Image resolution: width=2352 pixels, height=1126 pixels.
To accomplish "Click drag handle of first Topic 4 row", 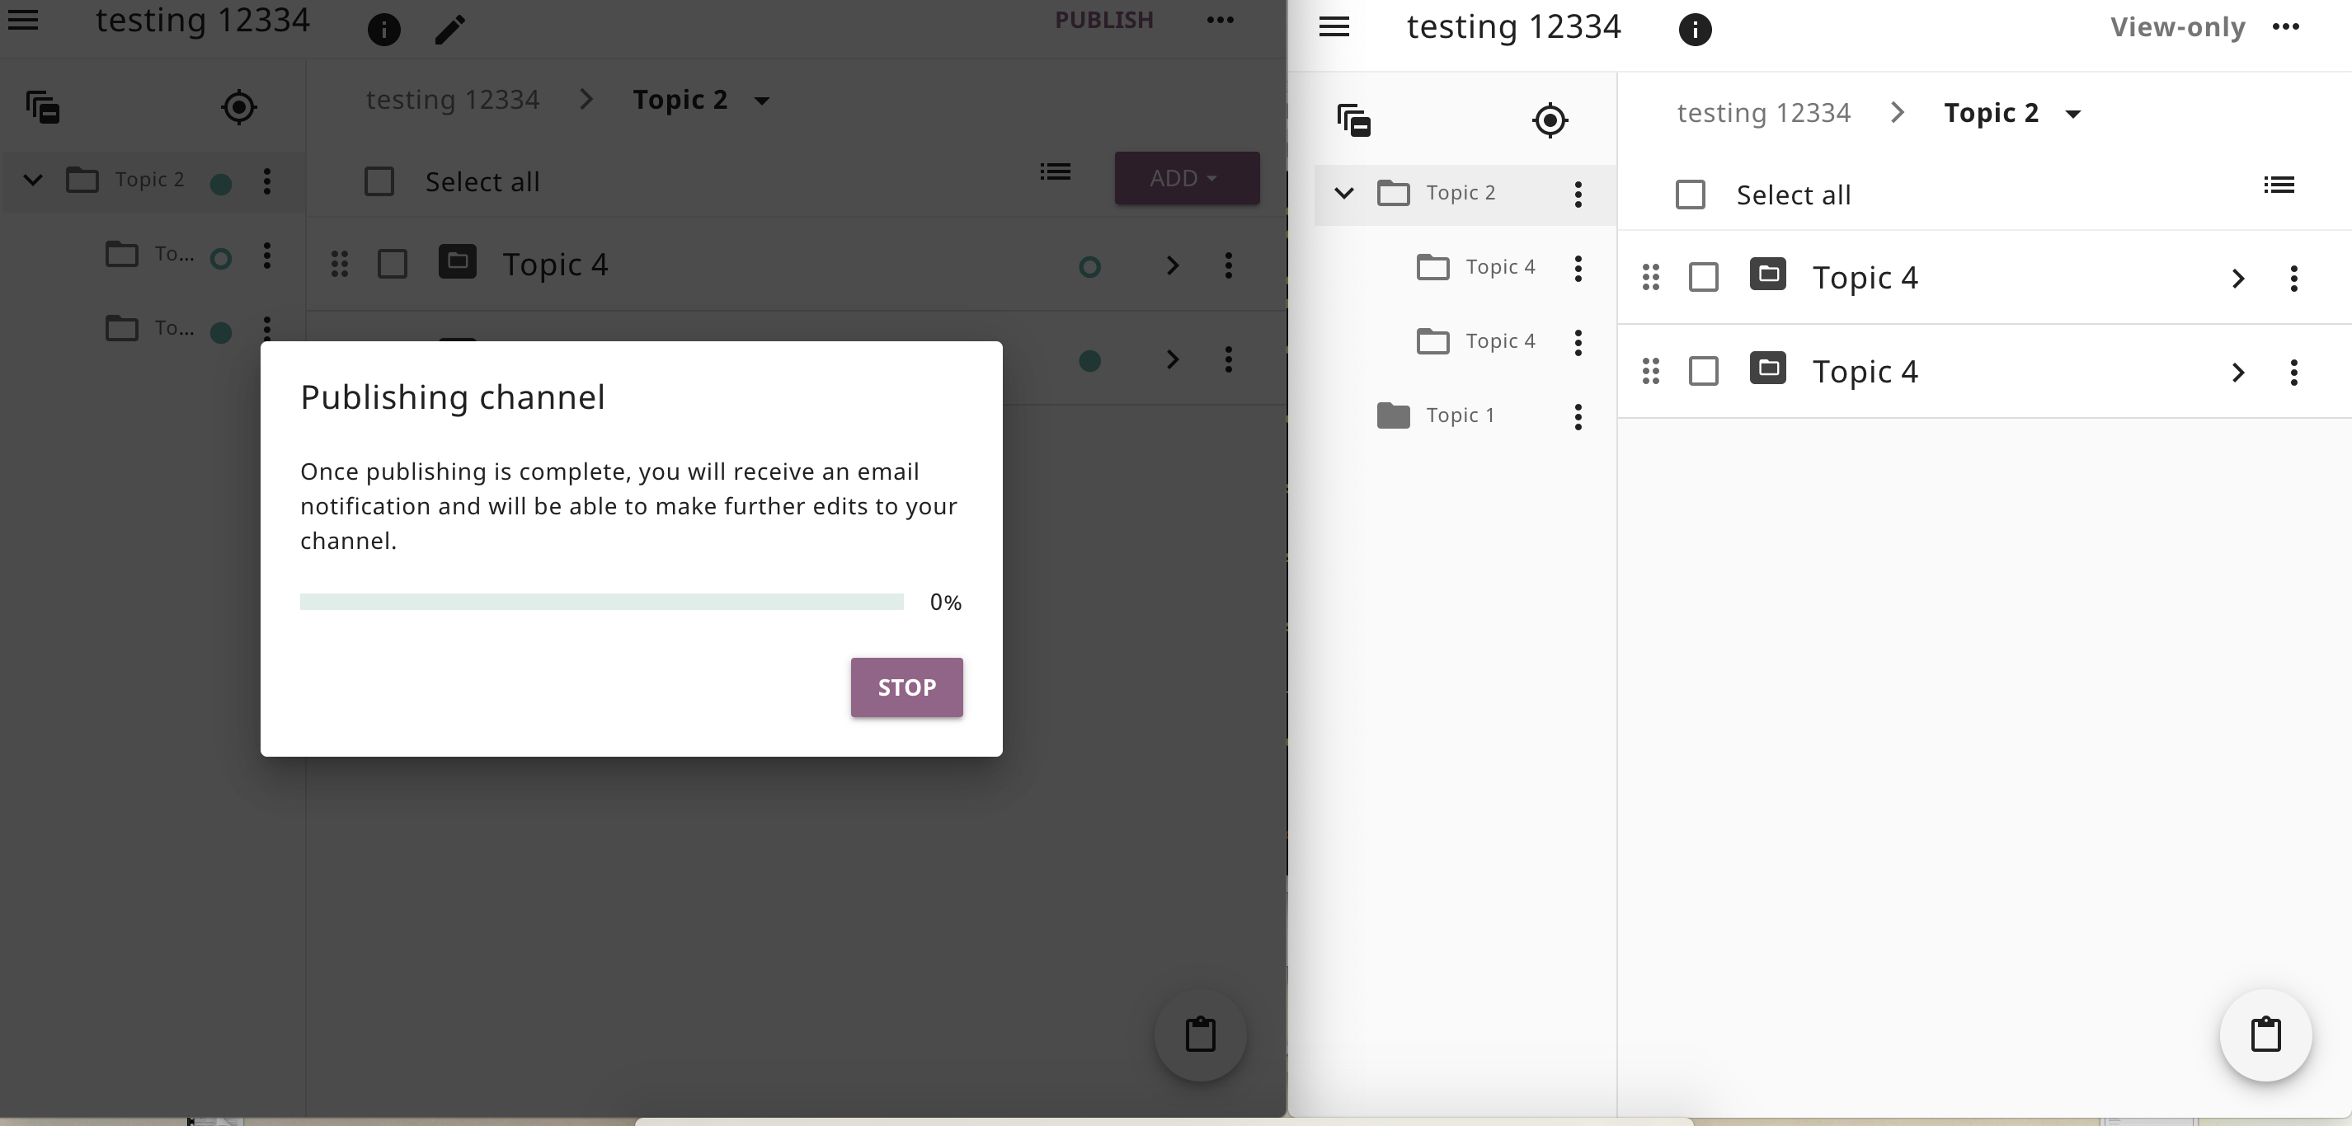I will pyautogui.click(x=1650, y=278).
